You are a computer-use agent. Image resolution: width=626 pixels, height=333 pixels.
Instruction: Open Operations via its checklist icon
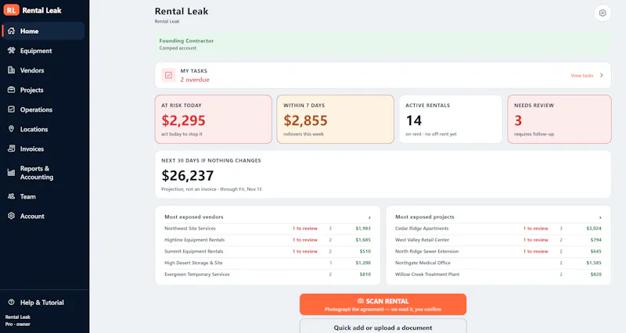point(11,109)
